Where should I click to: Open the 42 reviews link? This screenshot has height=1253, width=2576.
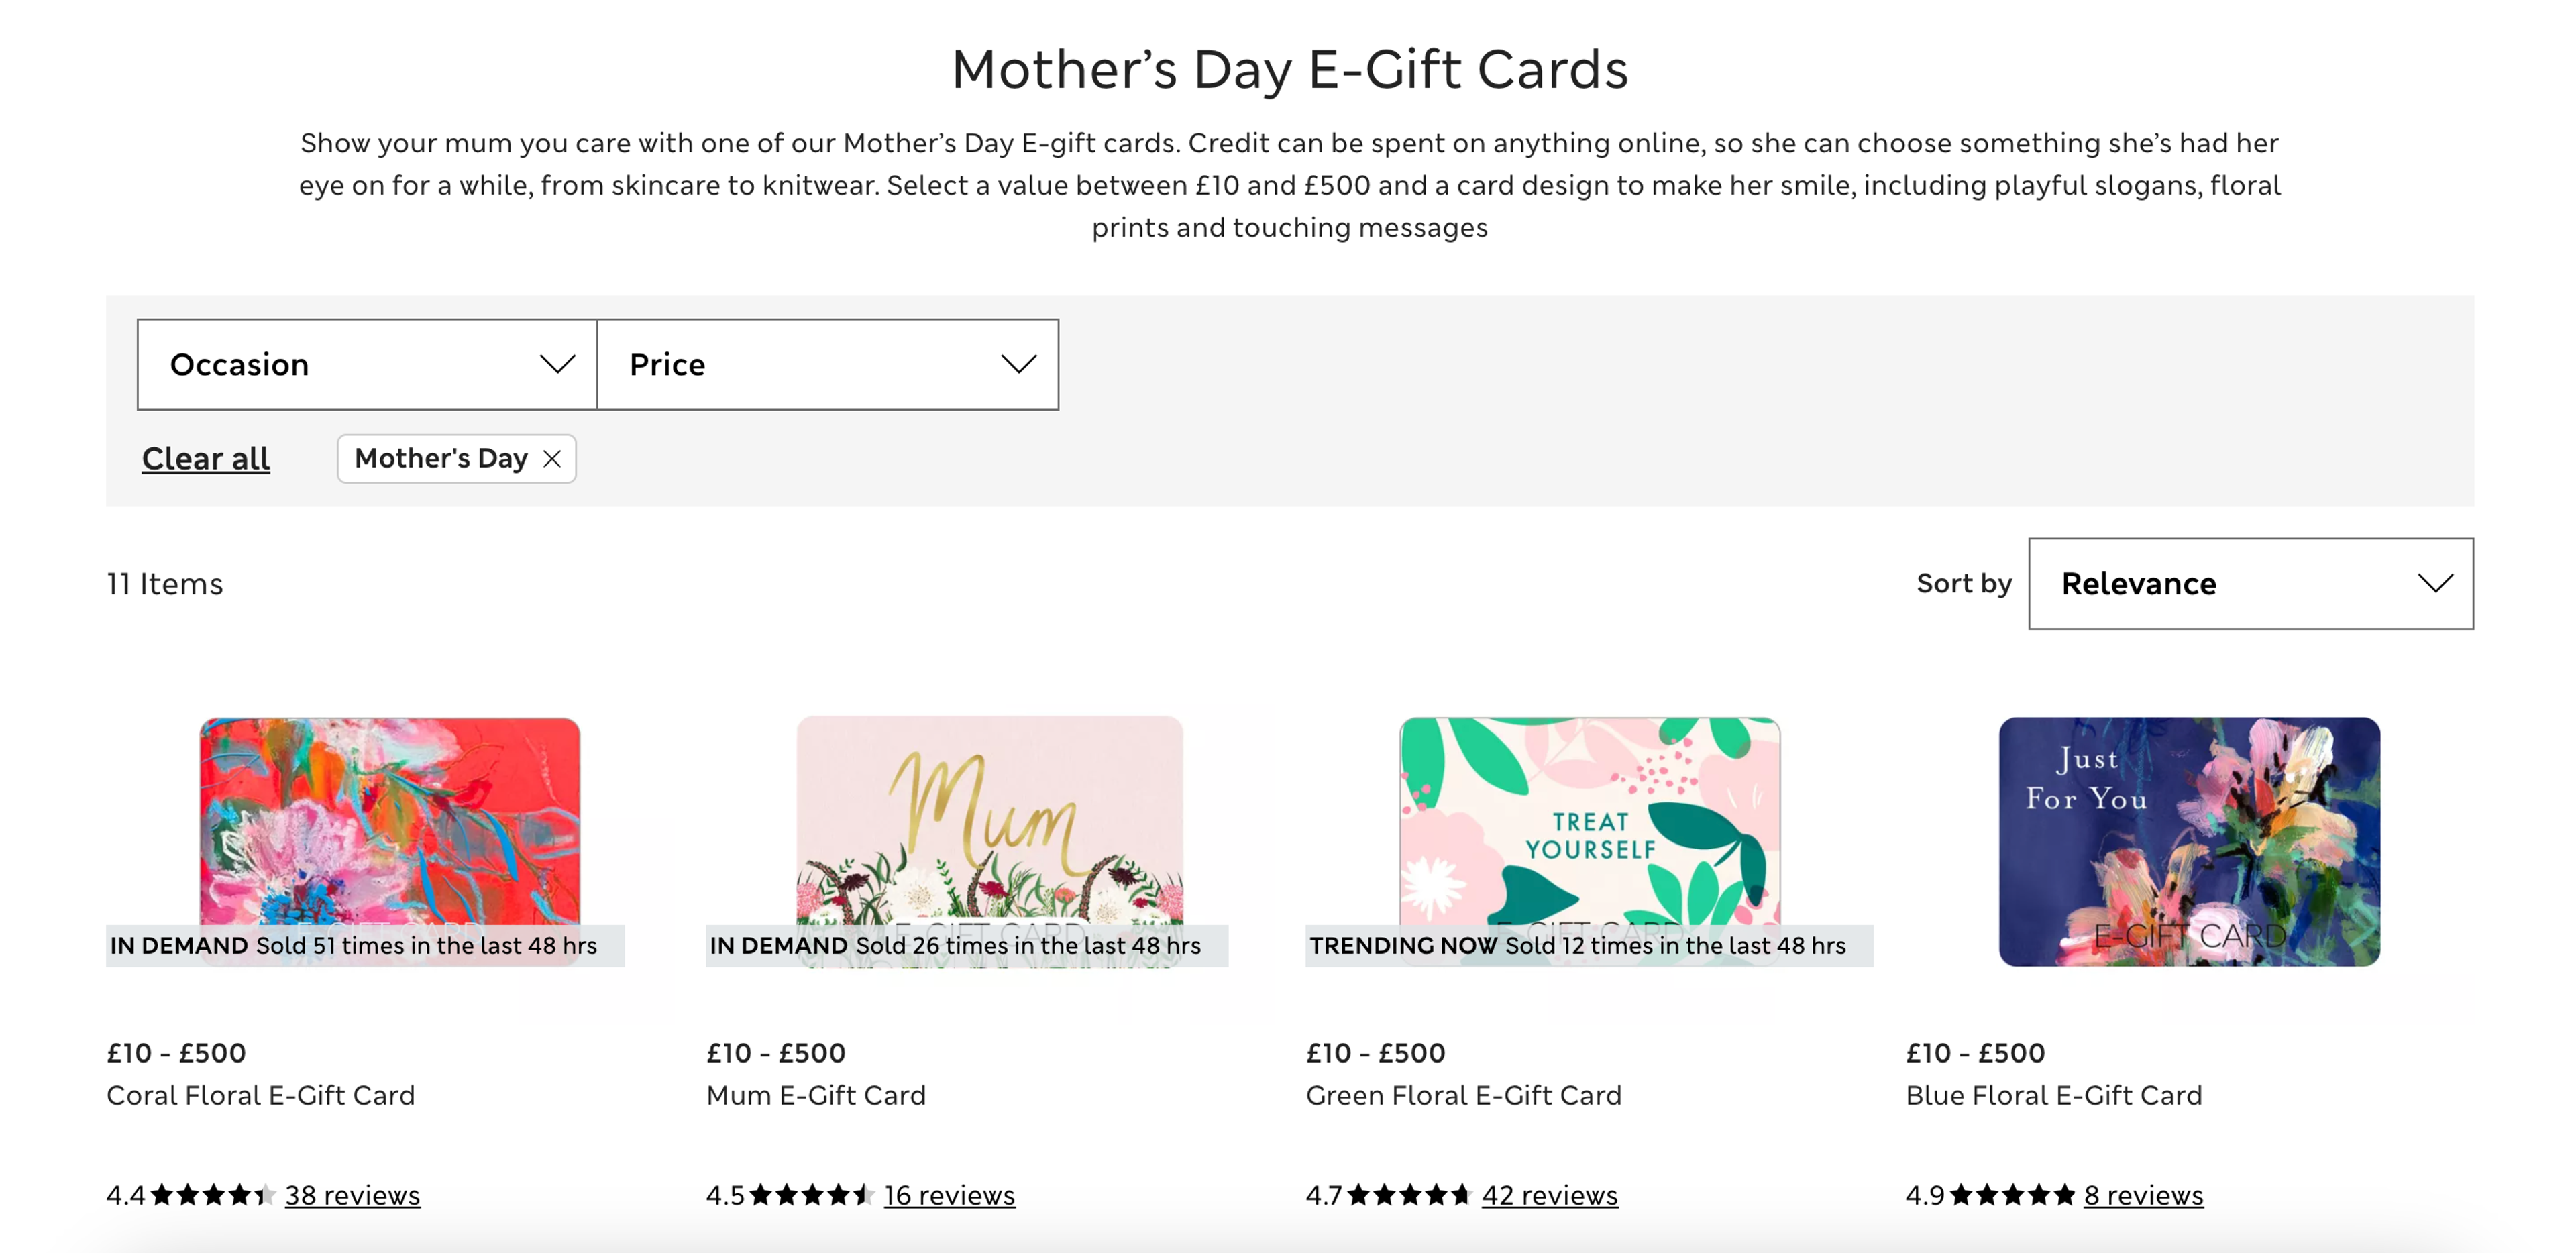1549,1194
